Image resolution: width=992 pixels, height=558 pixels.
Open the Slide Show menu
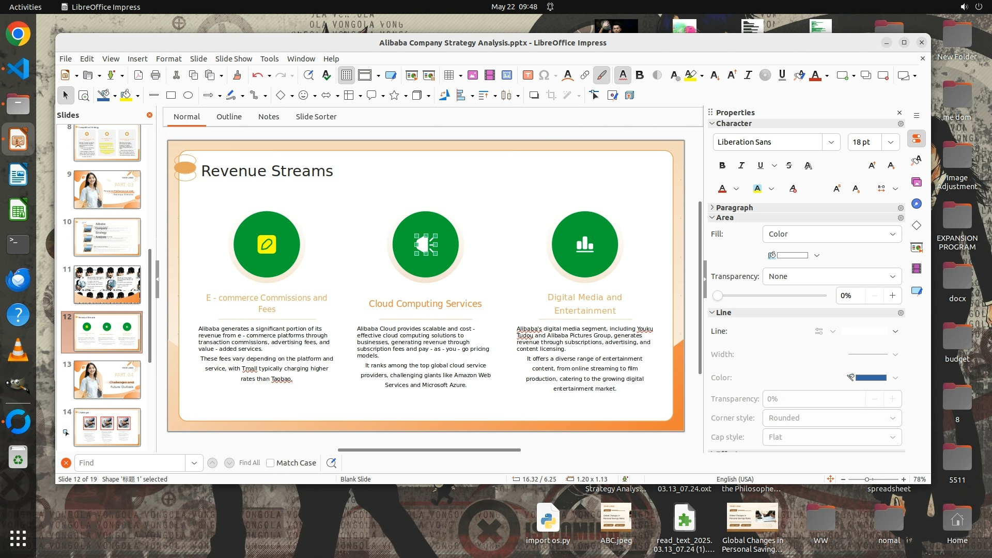pos(234,58)
